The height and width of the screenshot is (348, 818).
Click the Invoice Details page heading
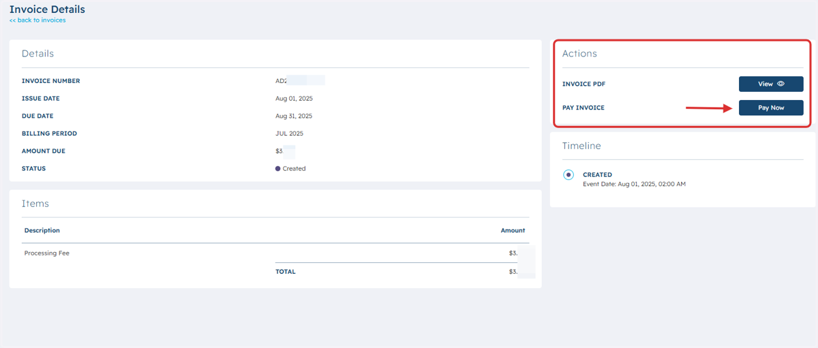pos(47,9)
